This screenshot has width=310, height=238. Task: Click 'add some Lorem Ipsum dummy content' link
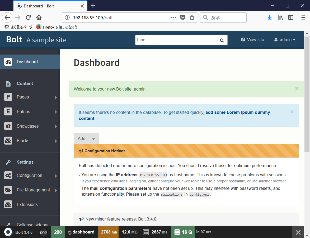pyautogui.click(x=174, y=115)
